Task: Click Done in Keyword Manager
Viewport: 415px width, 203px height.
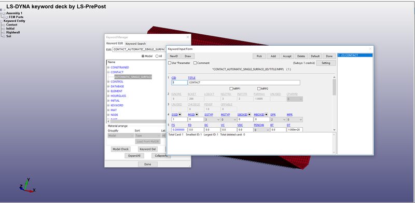Action: [x=148, y=164]
